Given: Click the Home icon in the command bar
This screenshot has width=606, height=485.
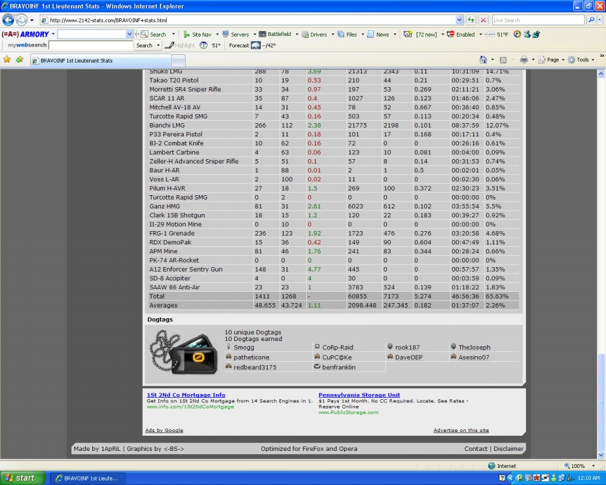Looking at the screenshot, I should (x=483, y=59).
